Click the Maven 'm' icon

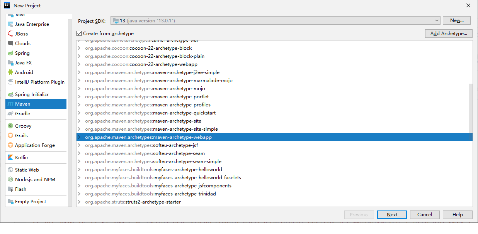click(x=10, y=104)
